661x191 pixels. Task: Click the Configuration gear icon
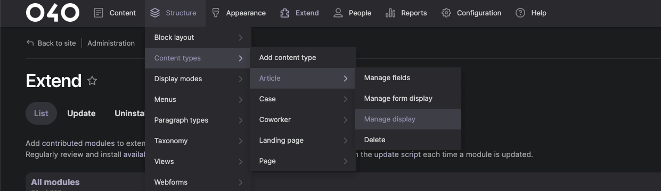(x=446, y=13)
